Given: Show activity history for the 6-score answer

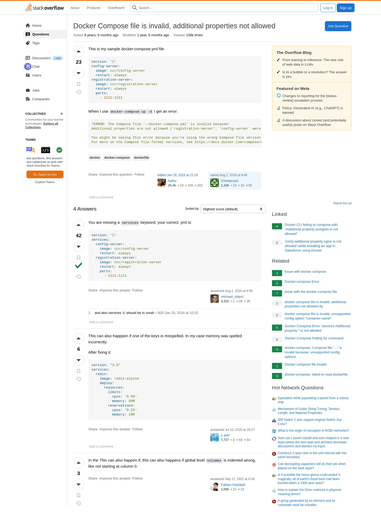Looking at the screenshot, I should (x=79, y=379).
